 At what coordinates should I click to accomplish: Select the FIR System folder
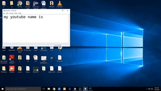coord(4,69)
